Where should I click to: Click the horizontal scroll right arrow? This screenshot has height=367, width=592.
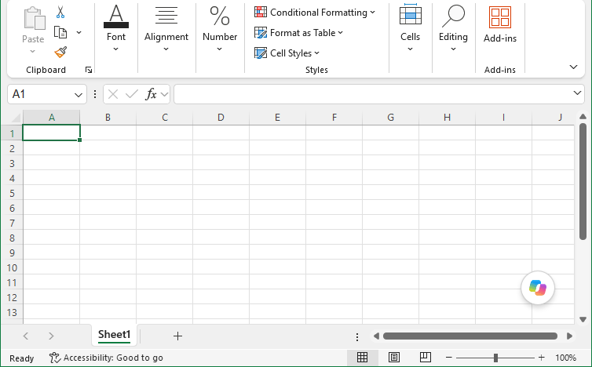(569, 336)
